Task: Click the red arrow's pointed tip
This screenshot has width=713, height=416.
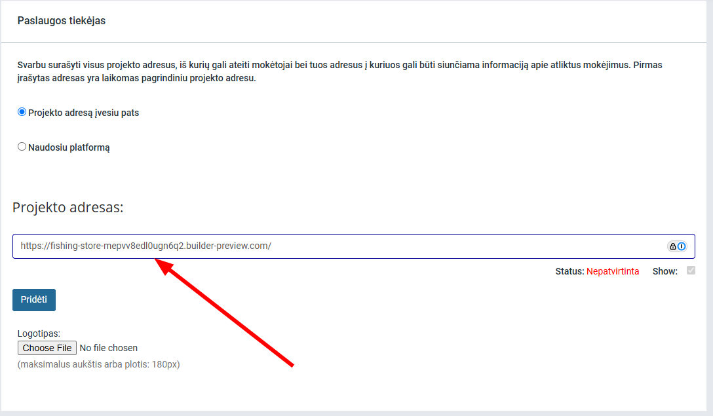Action: pyautogui.click(x=157, y=260)
